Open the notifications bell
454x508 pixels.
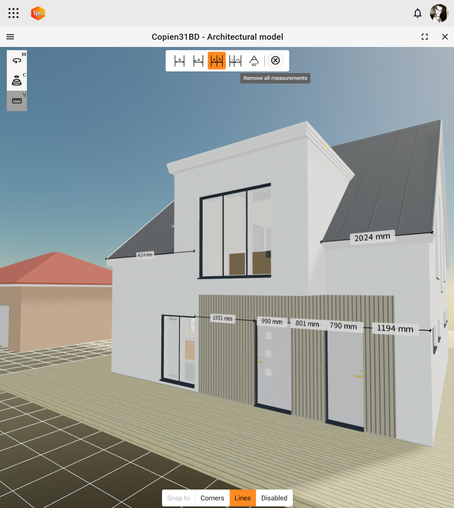point(418,13)
